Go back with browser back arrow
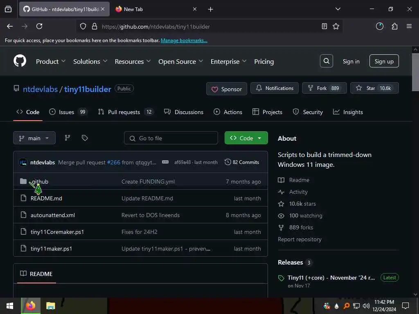419x314 pixels. pyautogui.click(x=10, y=26)
